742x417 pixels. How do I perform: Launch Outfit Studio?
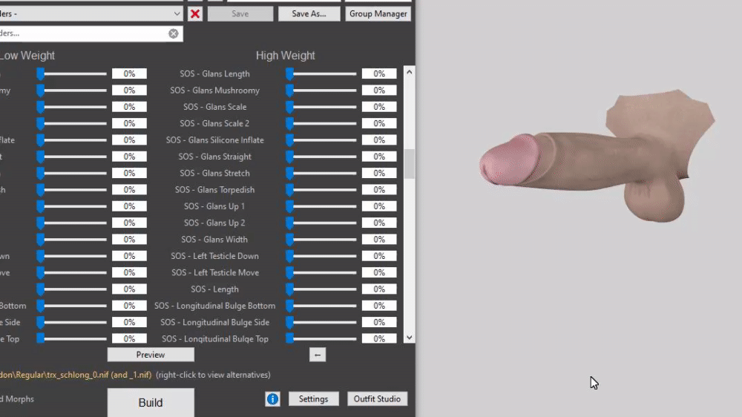coord(377,399)
